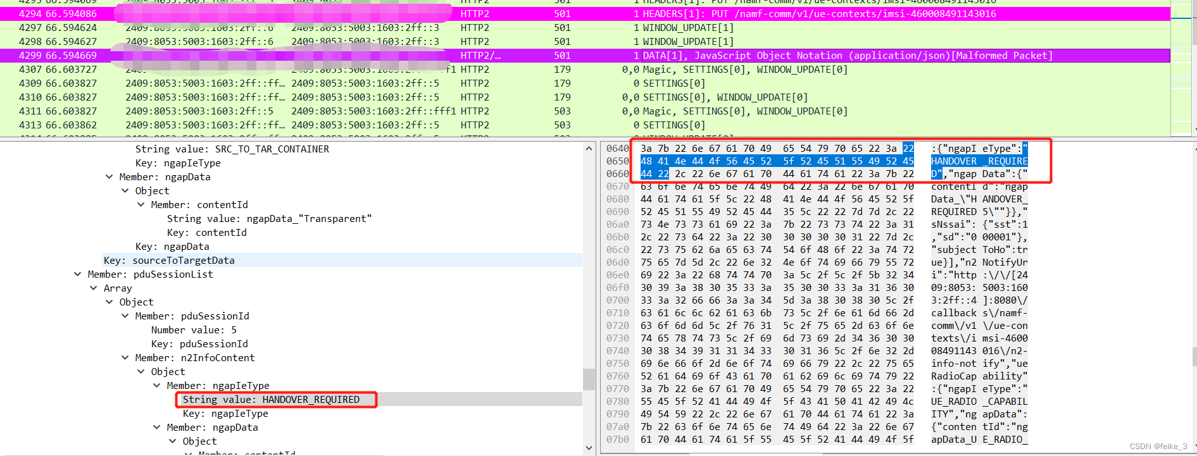The width and height of the screenshot is (1197, 456).
Task: Click hex offset 0640
Action: 617,149
